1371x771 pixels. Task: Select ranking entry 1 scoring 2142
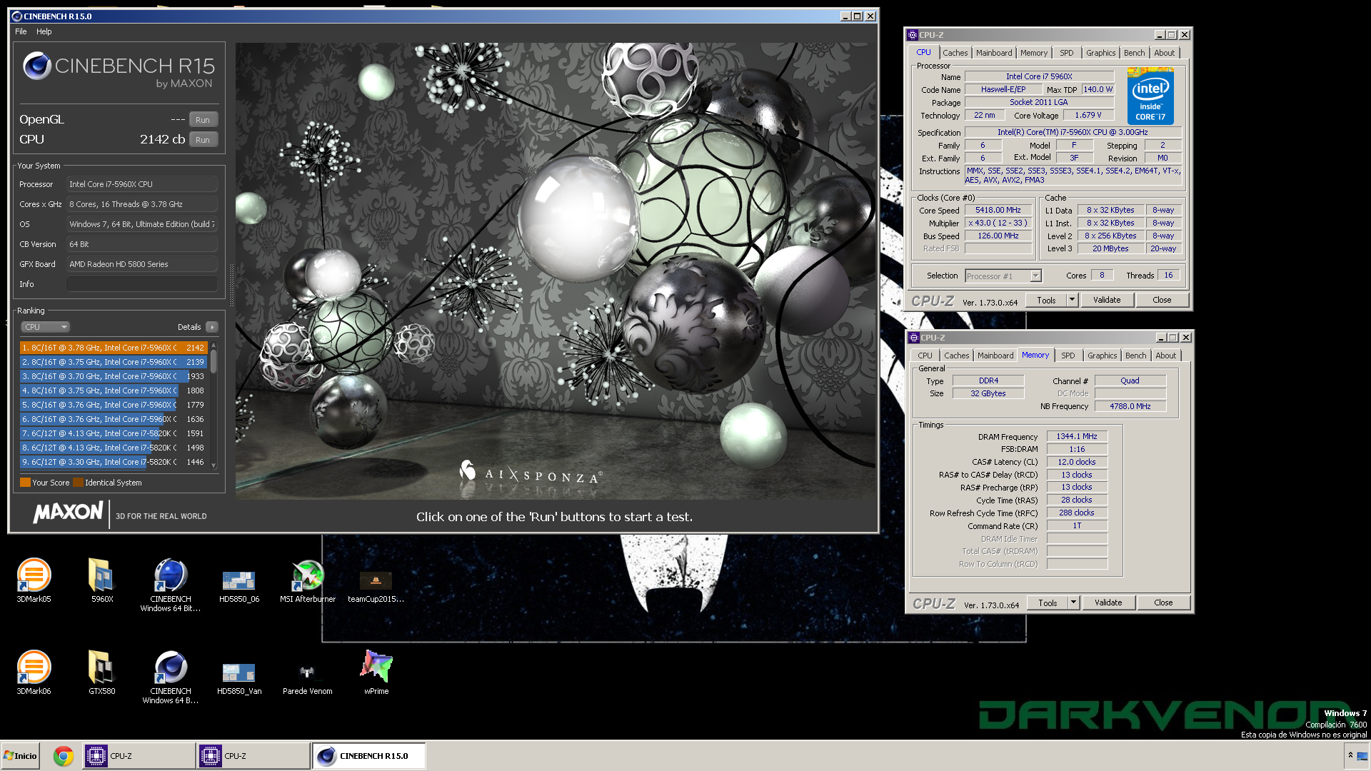tap(114, 348)
